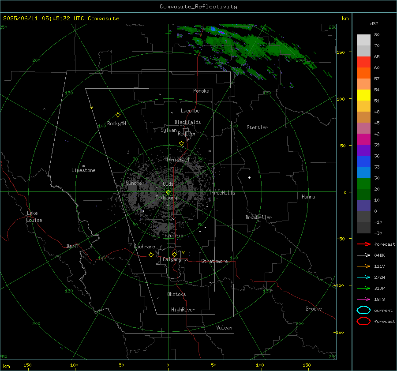Click the yellow diamond marker near RockyMH
The width and height of the screenshot is (397, 371).
point(118,115)
